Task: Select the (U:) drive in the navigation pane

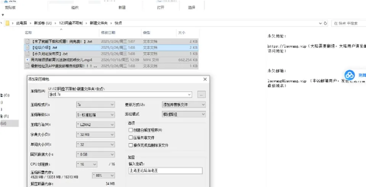Action: [9, 123]
